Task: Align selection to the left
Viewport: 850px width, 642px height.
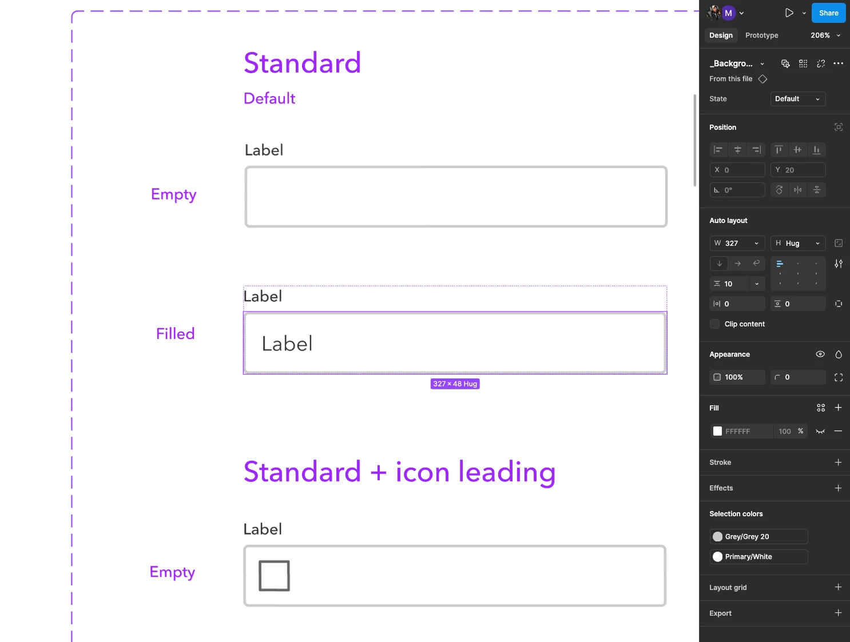Action: (718, 150)
